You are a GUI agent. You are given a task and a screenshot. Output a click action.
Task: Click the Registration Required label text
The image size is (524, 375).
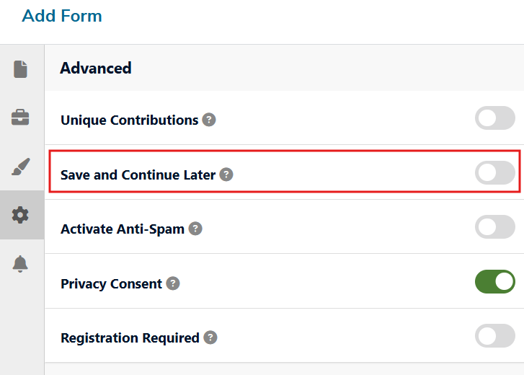pos(130,337)
